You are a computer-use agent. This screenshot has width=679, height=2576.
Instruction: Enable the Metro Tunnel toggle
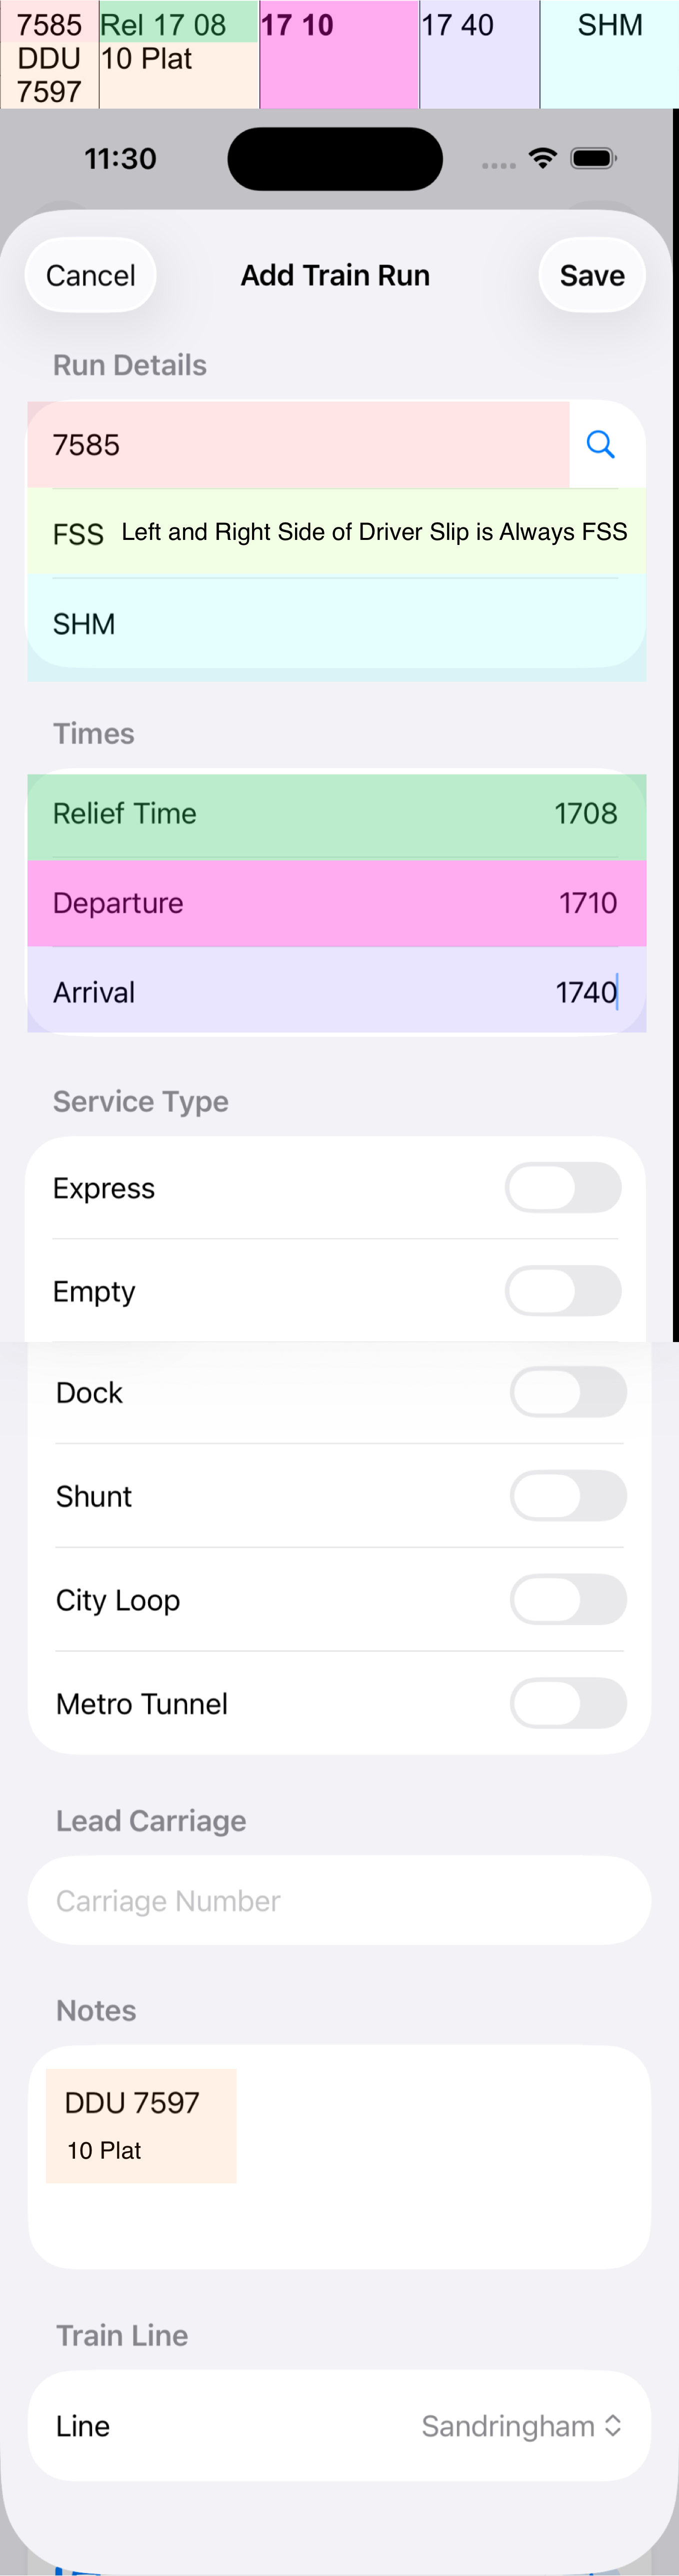(x=567, y=1703)
